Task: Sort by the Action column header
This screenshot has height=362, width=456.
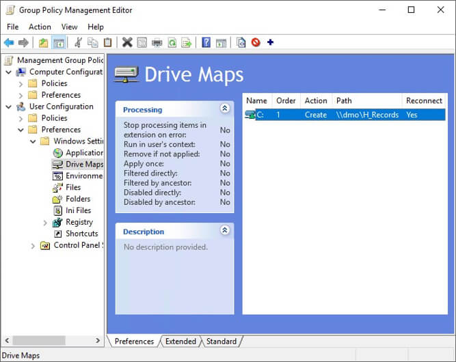Action: click(316, 101)
